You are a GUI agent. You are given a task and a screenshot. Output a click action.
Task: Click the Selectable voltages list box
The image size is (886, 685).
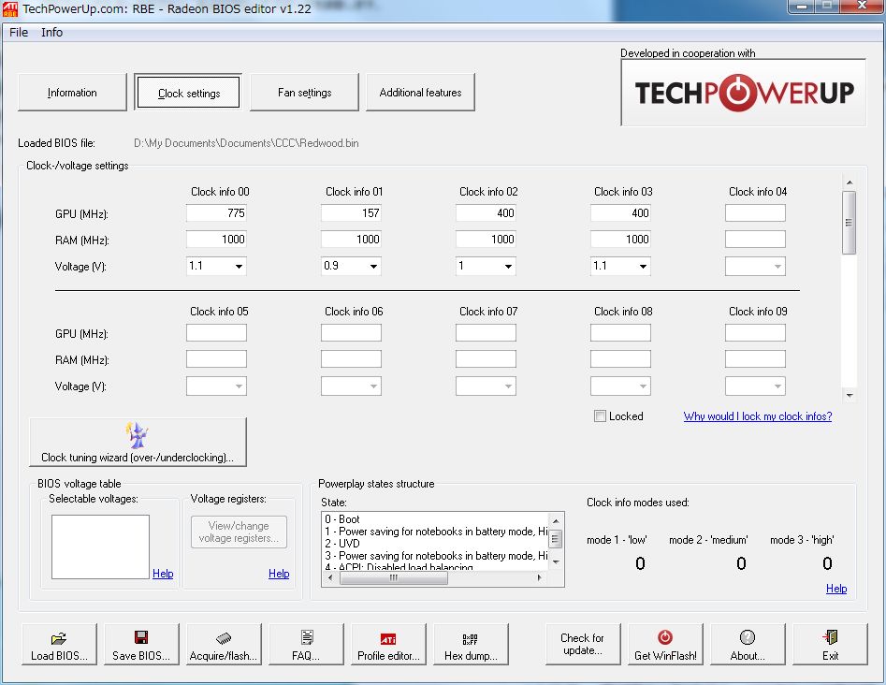pos(101,547)
